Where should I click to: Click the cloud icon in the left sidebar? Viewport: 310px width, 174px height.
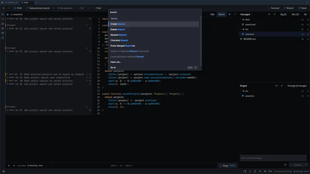3,19
